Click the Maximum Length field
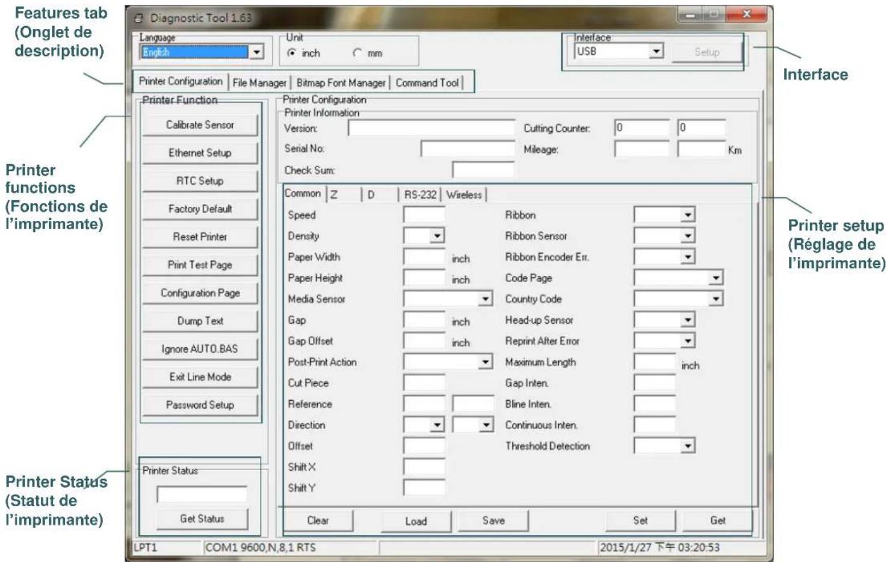This screenshot has width=890, height=562. click(655, 362)
